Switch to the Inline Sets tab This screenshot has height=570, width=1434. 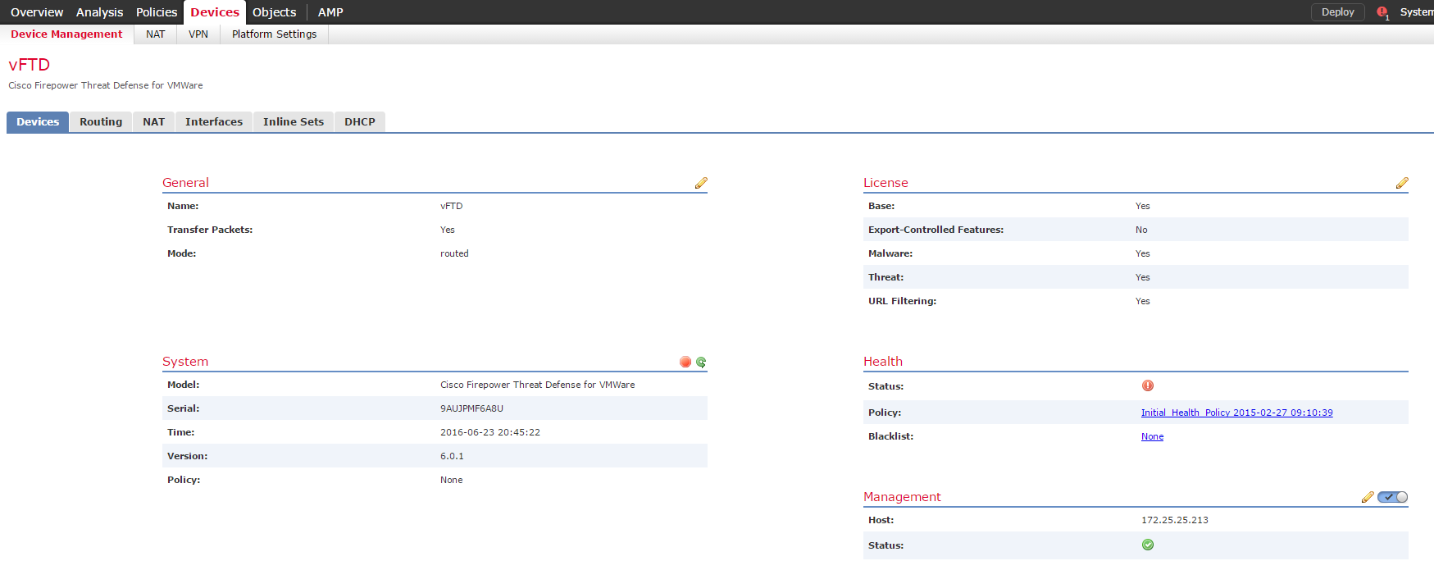click(x=294, y=122)
